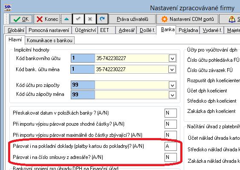This screenshot has width=240, height=170.
Task: Click the code field of Kód bankovního účtu
Action: (x=83, y=58)
